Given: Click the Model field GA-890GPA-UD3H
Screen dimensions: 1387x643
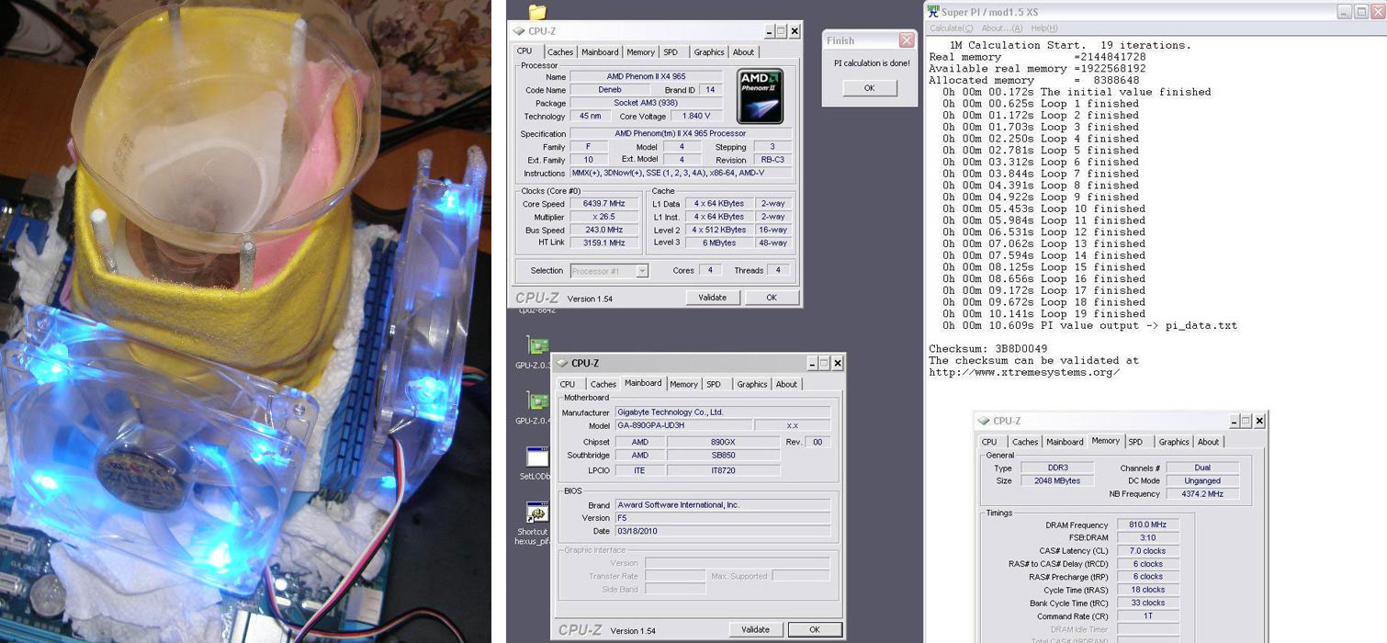Looking at the screenshot, I should (682, 425).
